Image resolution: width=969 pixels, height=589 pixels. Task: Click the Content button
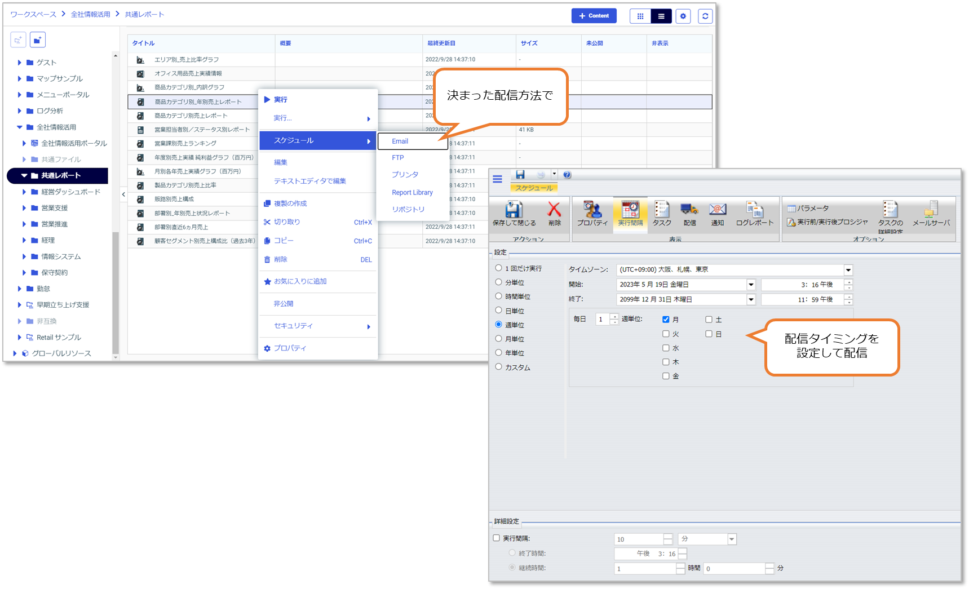(x=594, y=15)
